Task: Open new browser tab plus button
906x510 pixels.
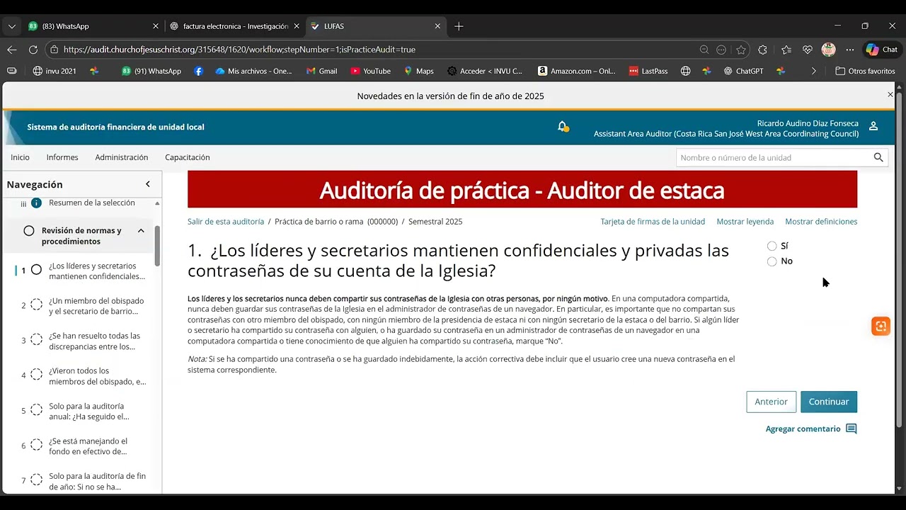Action: pos(459,26)
